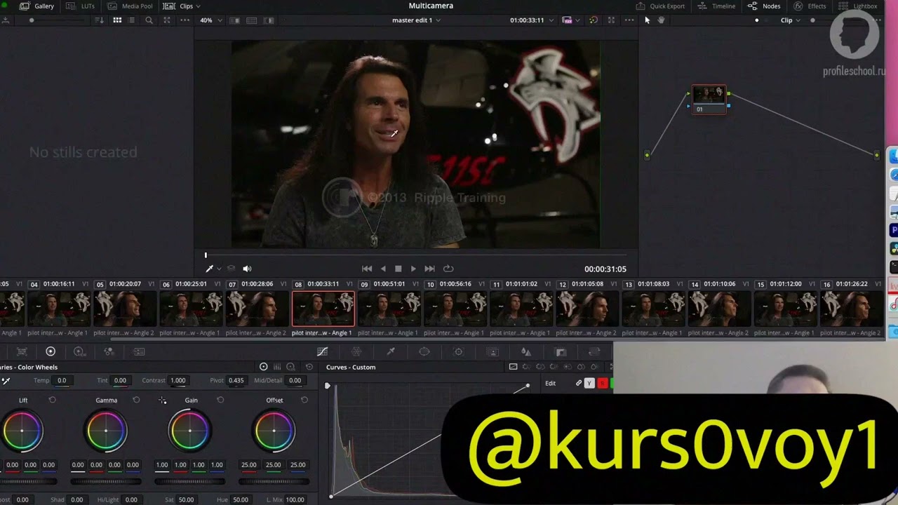Open the Color Wheels palette icon
Screen dimensions: 898x505
tap(51, 351)
